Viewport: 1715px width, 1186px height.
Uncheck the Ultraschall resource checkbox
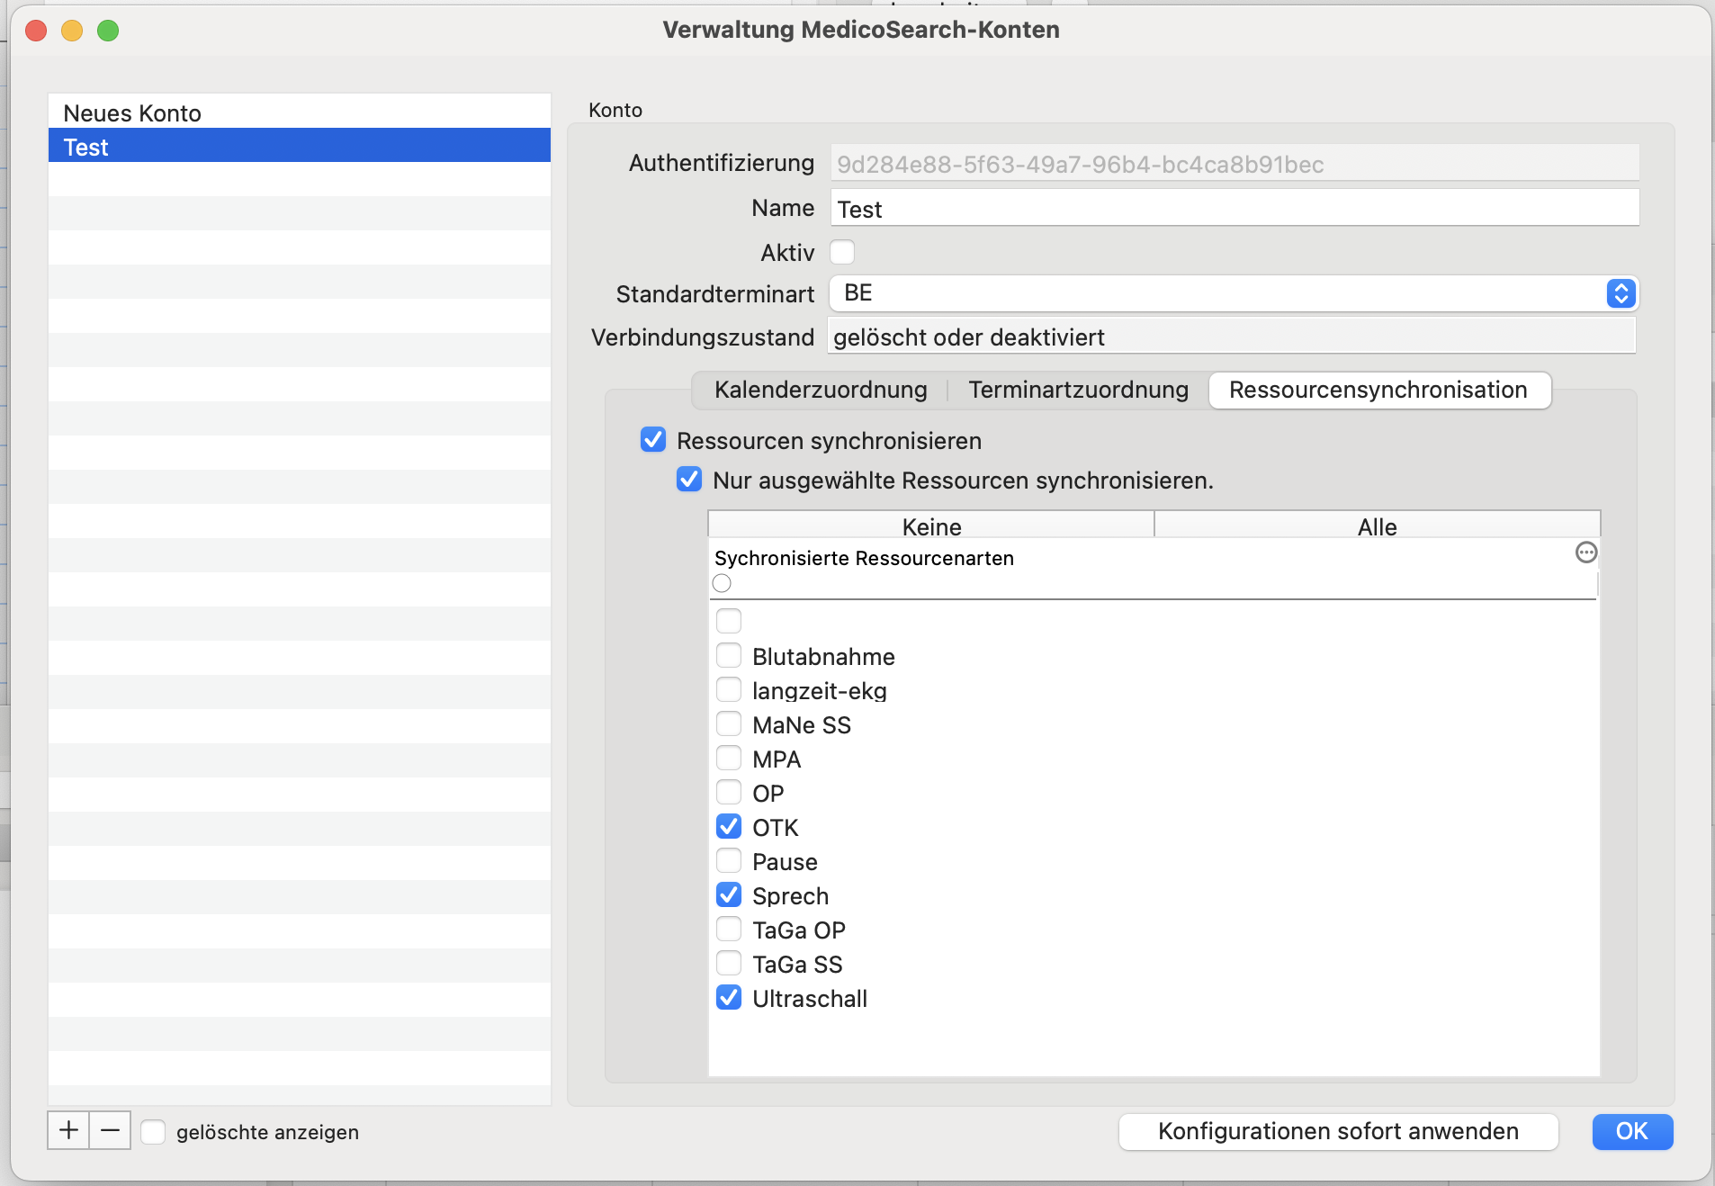729,997
